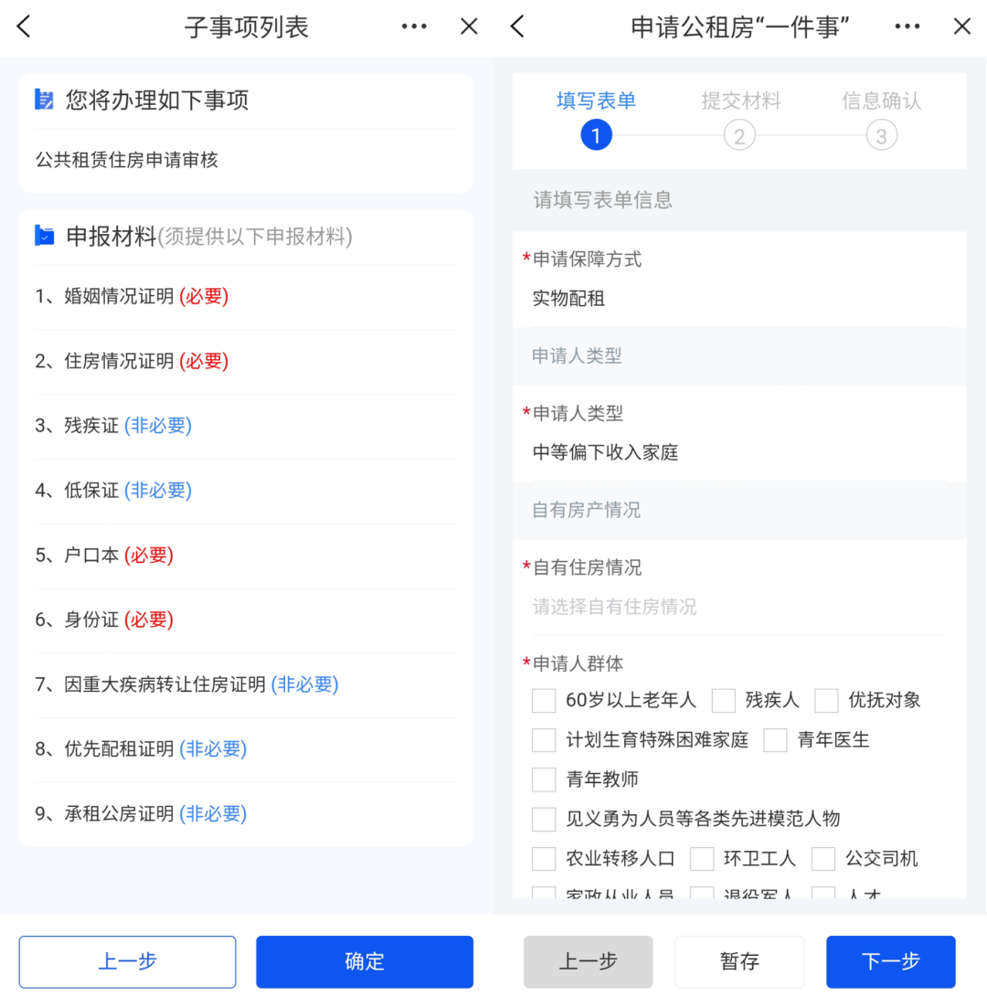Enable the 青年教师 checkbox
The image size is (987, 1007).
pyautogui.click(x=544, y=779)
